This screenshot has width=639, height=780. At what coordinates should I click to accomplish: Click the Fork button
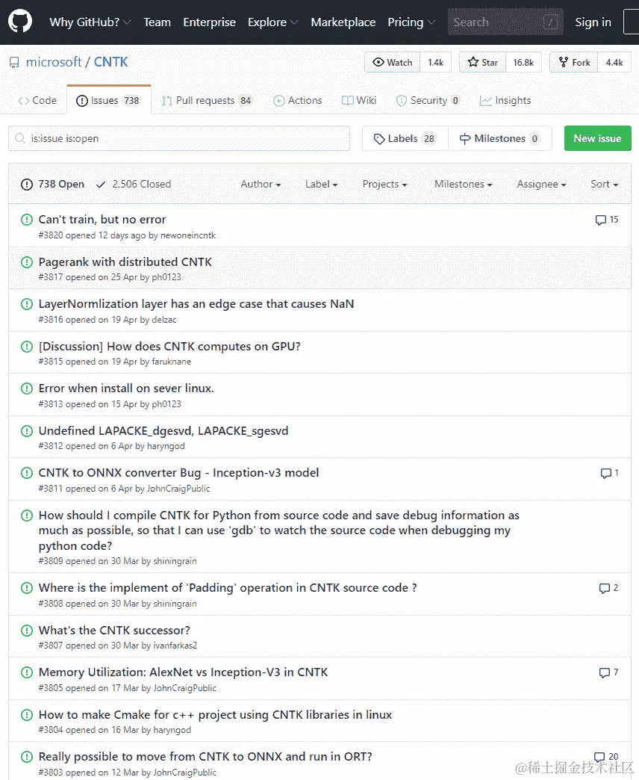(574, 62)
